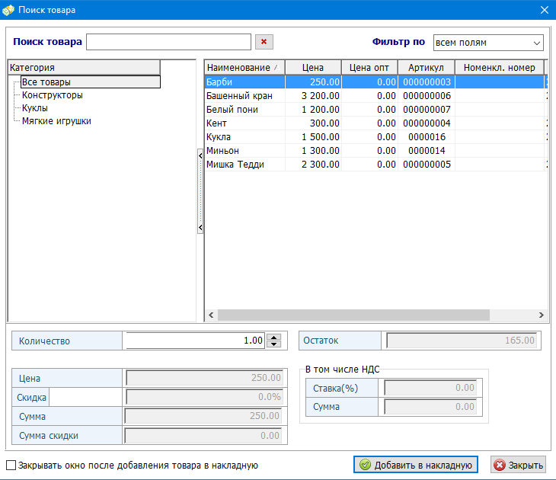Viewport: 556px width, 480px height.
Task: Sort by 'Артикул' column header
Action: (x=427, y=67)
